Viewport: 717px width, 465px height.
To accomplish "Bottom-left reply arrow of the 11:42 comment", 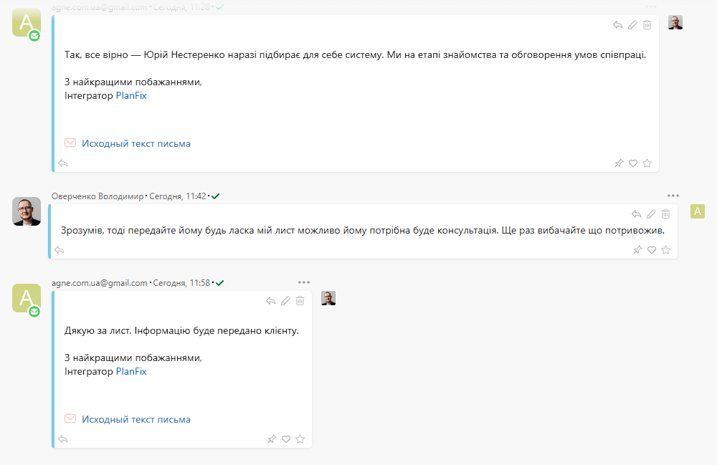I will click(60, 250).
